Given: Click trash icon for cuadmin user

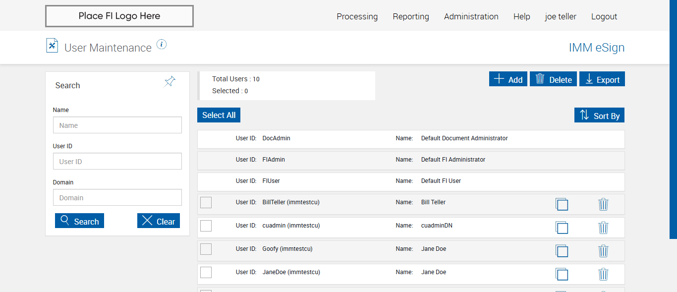Looking at the screenshot, I should 603,228.
